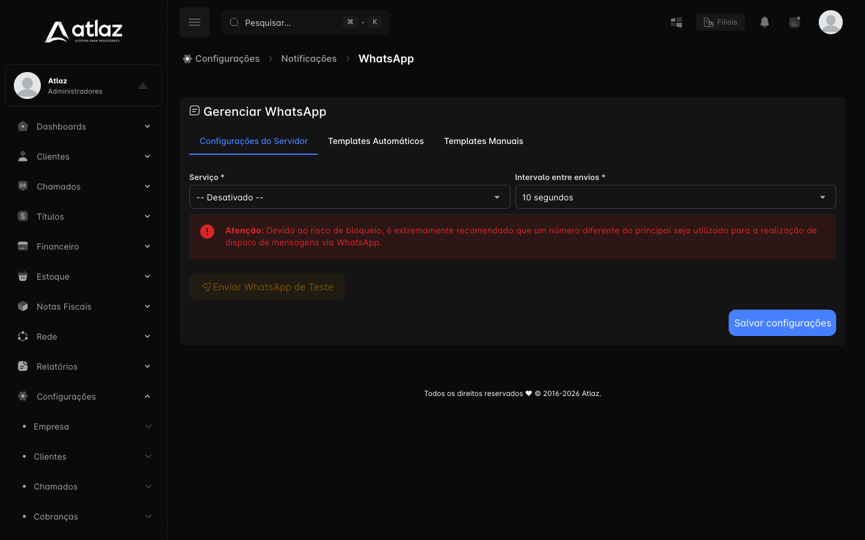Click the Atlaz Administradores profile card
This screenshot has height=540, width=865.
click(83, 86)
